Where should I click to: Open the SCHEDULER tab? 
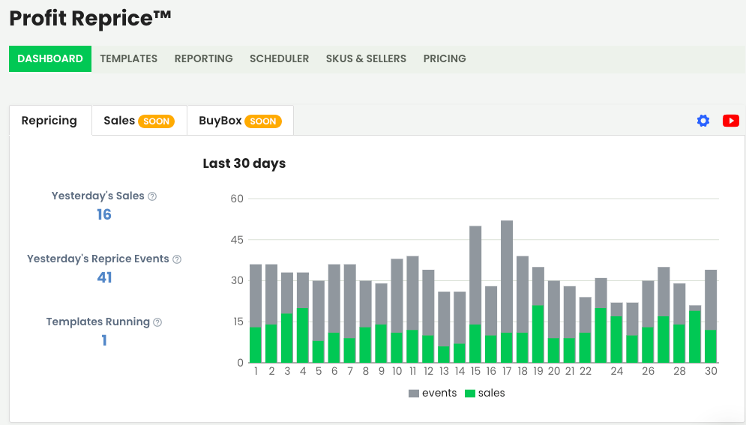[279, 58]
